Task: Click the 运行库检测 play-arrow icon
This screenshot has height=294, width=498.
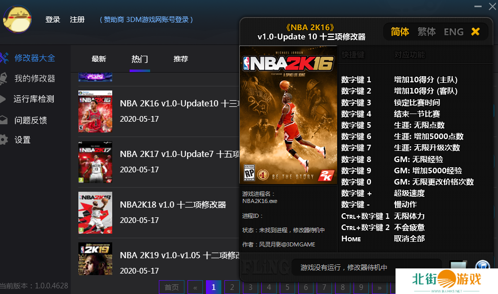Action: [x=4, y=99]
